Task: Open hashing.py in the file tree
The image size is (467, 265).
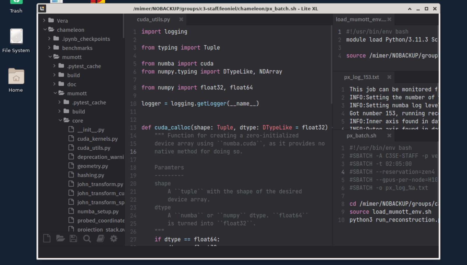Action: pyautogui.click(x=90, y=175)
